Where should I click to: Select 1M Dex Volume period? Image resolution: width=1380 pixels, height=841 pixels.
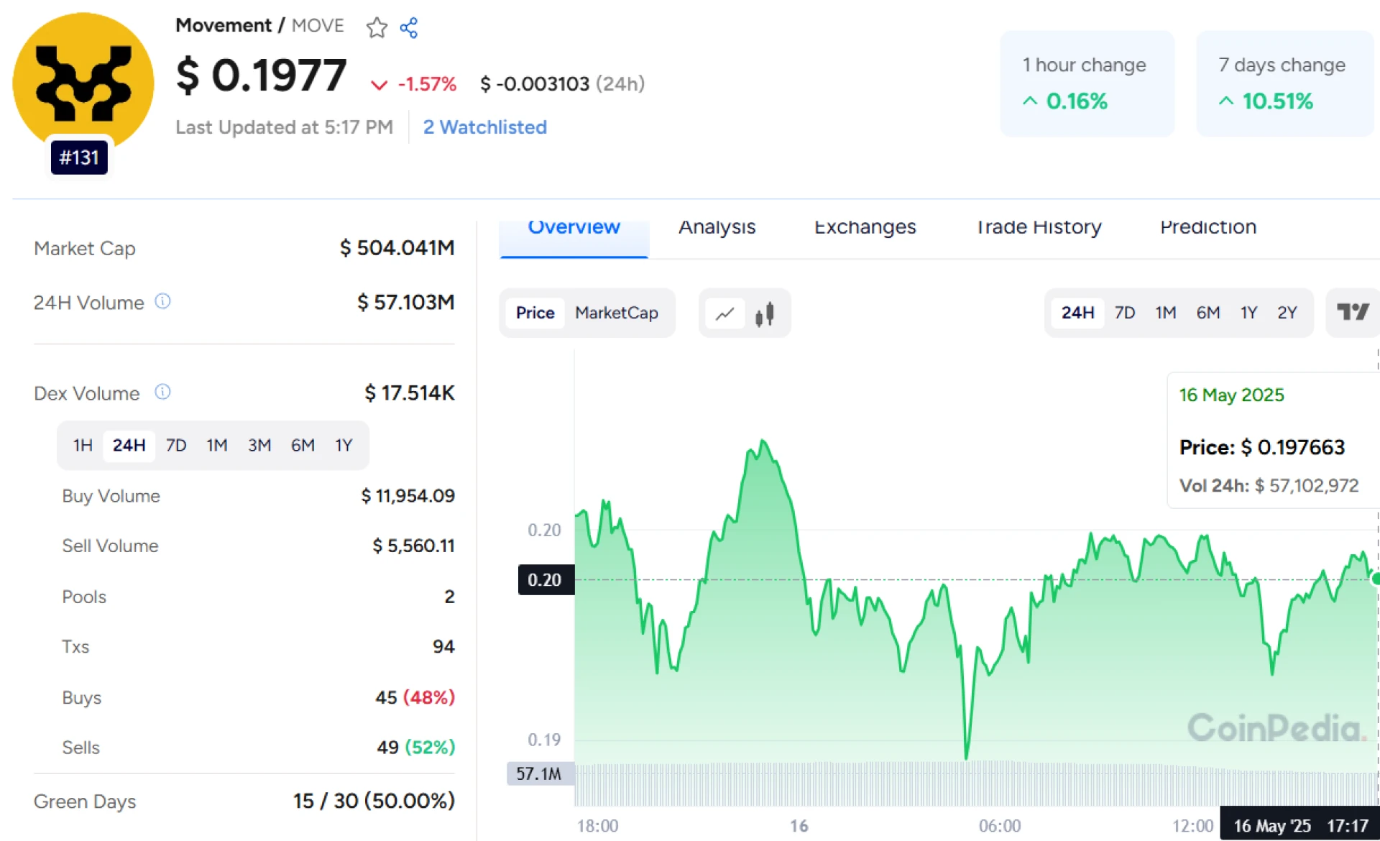216,445
